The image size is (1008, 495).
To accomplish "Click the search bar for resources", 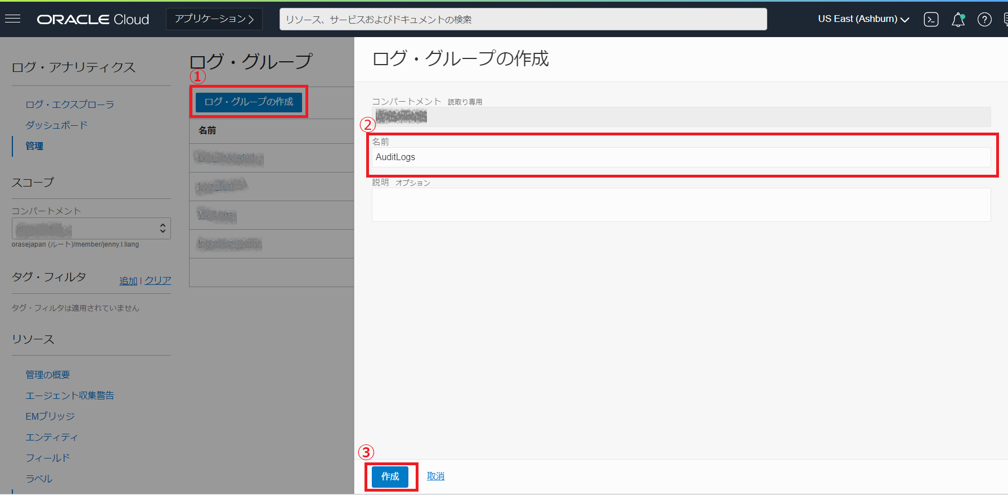I will (523, 19).
